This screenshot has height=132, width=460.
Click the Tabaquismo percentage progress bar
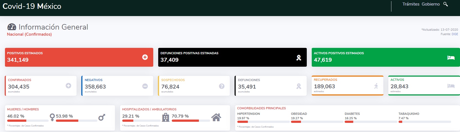point(425,122)
